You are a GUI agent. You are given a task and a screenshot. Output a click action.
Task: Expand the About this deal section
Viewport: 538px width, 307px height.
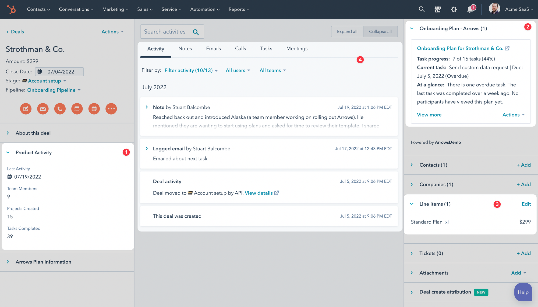pyautogui.click(x=8, y=133)
